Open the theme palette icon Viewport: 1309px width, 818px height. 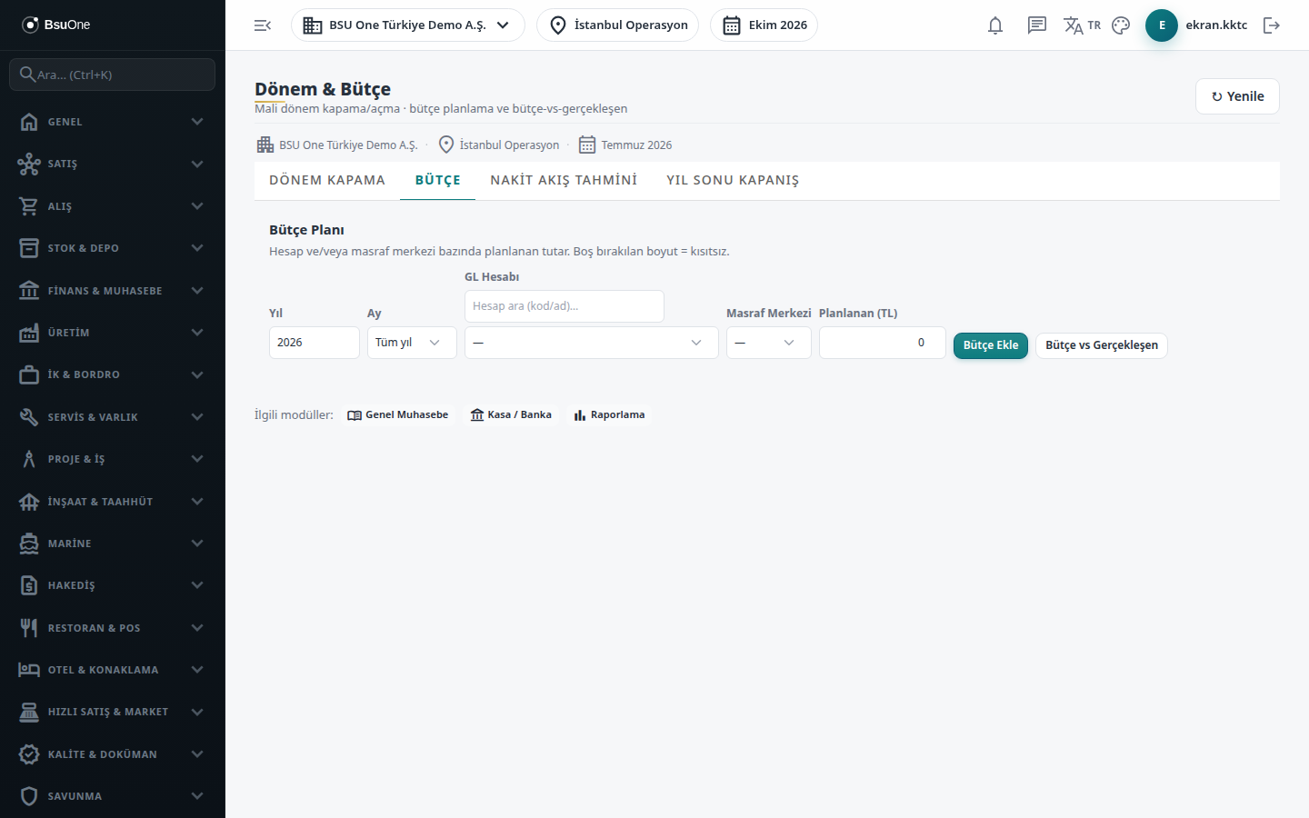1121,25
